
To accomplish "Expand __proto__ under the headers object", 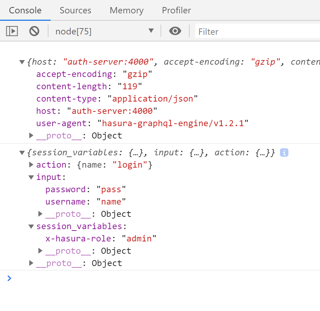I will [31, 135].
